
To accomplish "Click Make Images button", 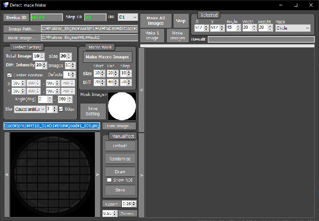I will 178,35.
